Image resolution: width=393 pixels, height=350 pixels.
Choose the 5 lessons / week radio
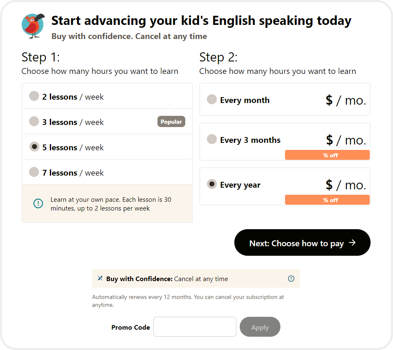[34, 147]
